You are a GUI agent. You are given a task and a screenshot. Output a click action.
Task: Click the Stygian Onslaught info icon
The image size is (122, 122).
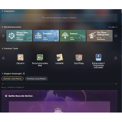coord(24,74)
